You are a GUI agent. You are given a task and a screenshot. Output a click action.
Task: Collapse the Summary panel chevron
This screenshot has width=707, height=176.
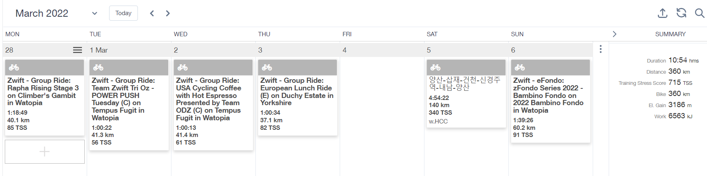click(x=615, y=34)
